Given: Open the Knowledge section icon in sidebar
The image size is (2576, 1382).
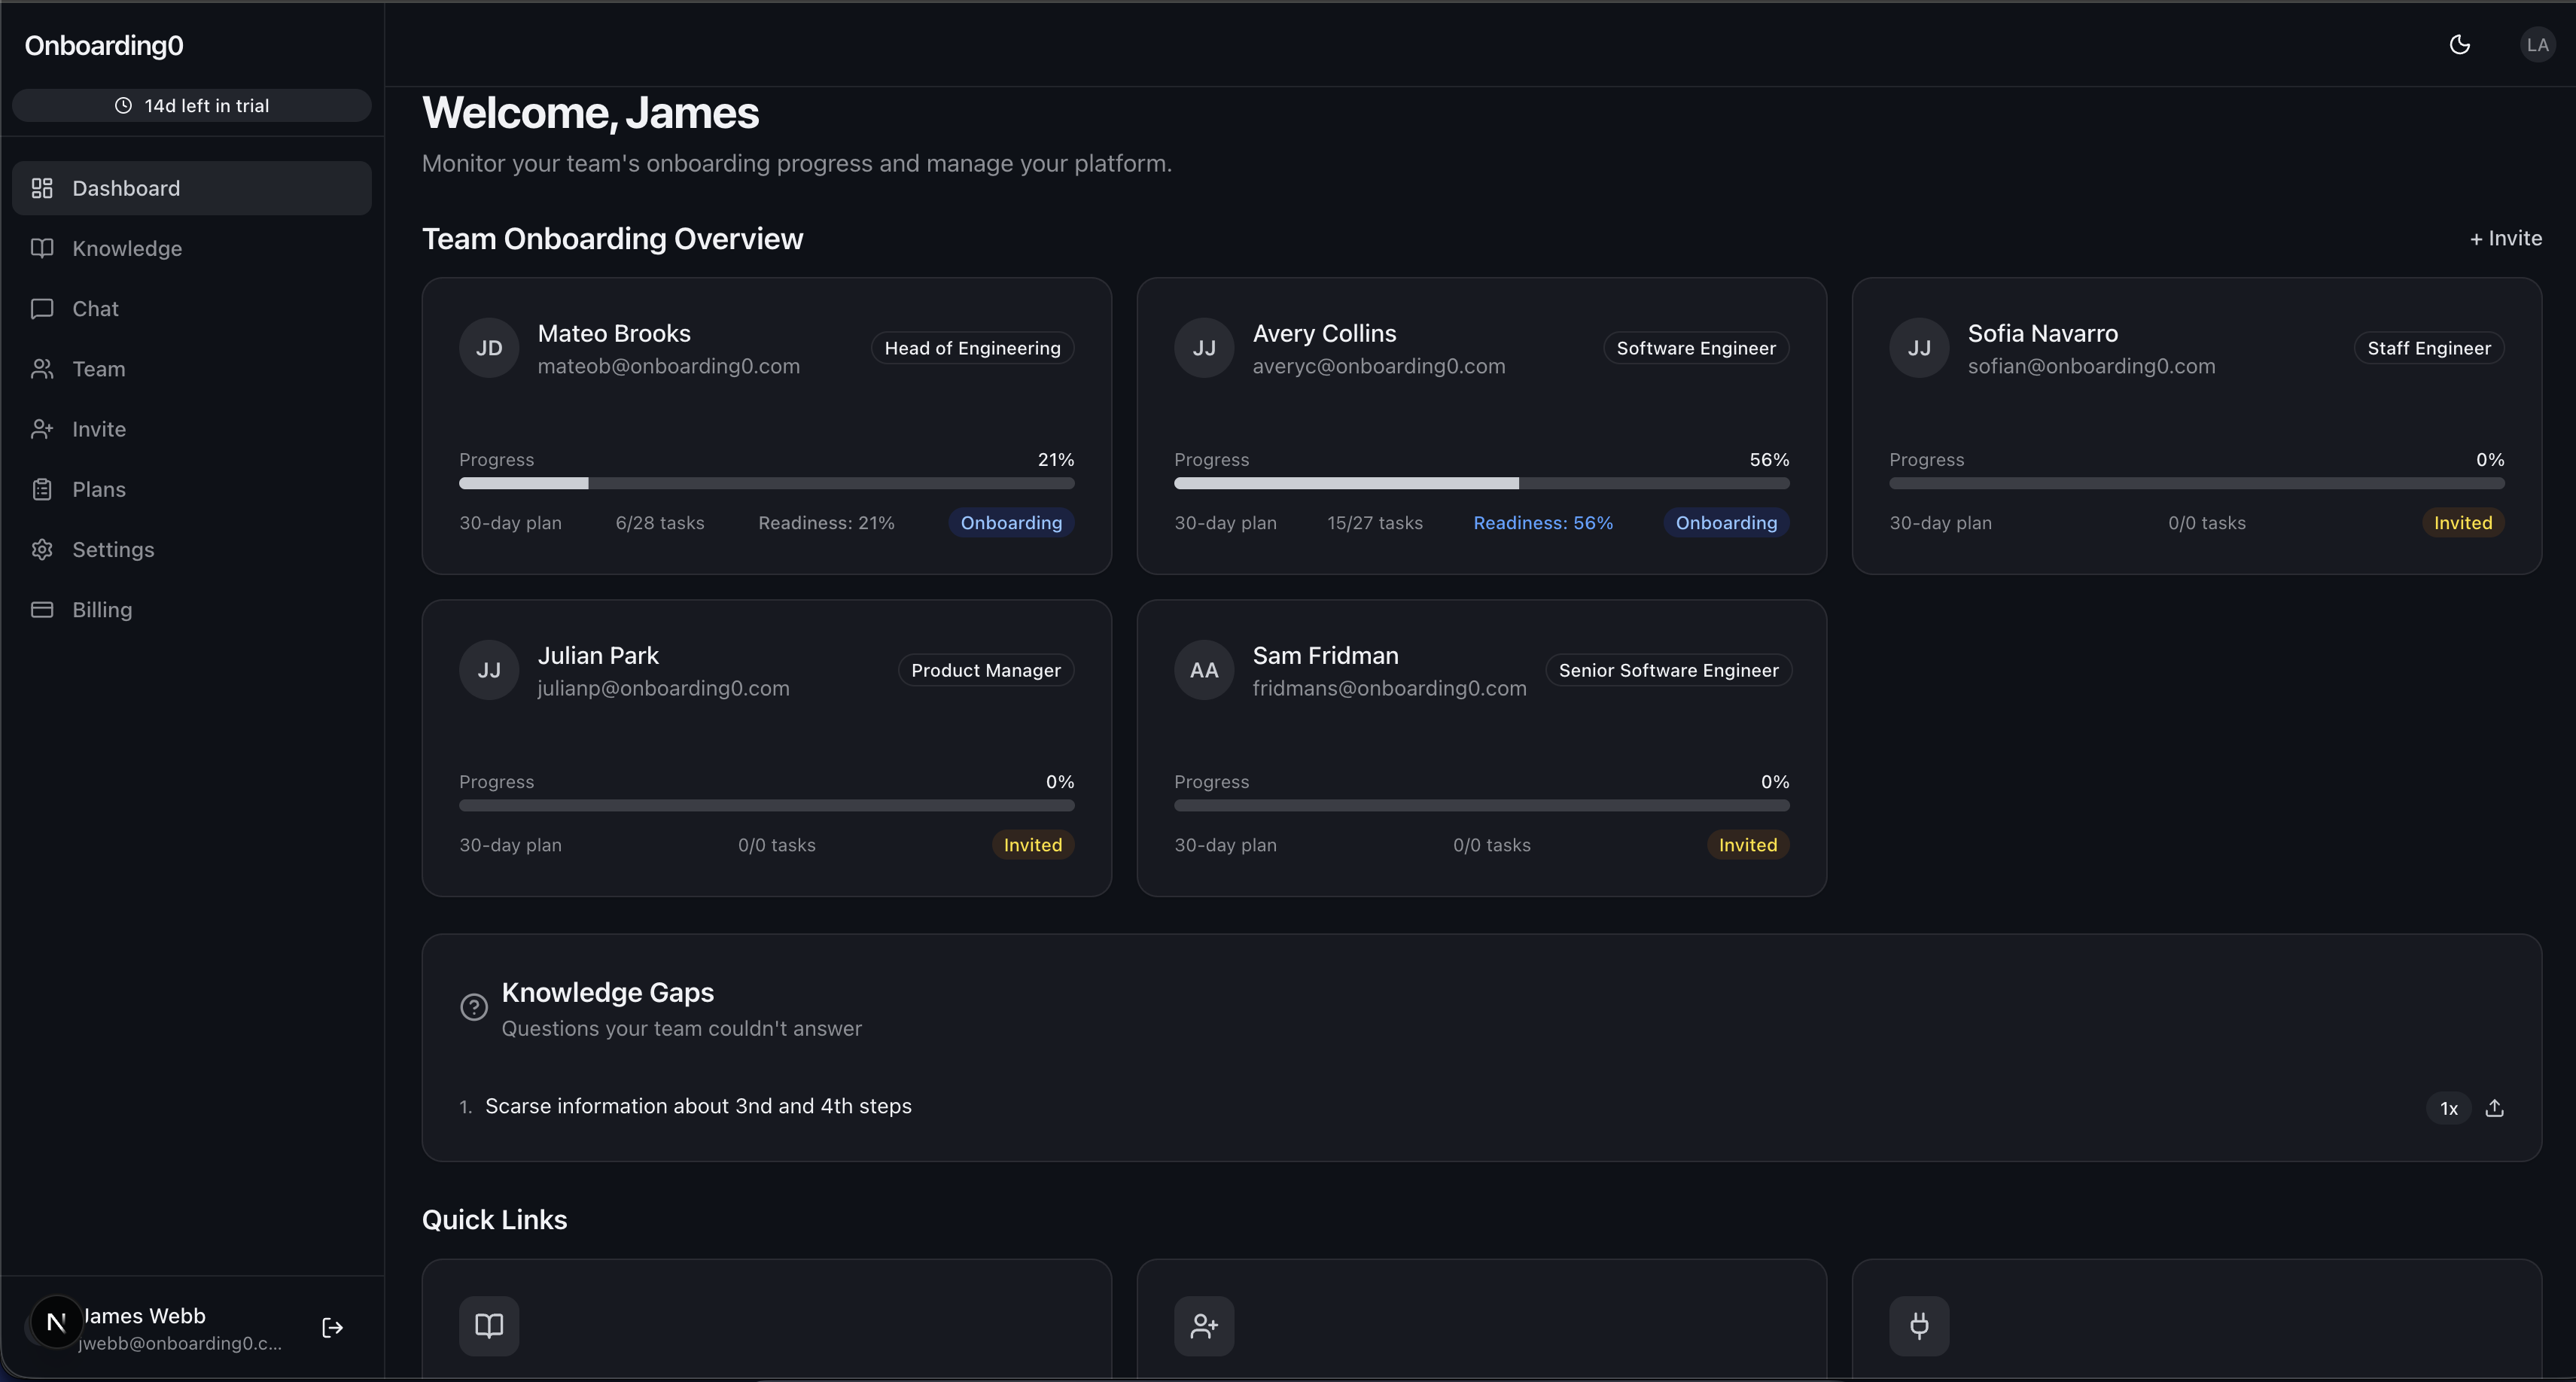Looking at the screenshot, I should 42,248.
